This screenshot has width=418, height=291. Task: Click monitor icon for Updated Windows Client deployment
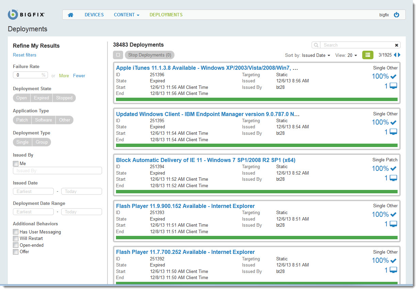pos(394,132)
